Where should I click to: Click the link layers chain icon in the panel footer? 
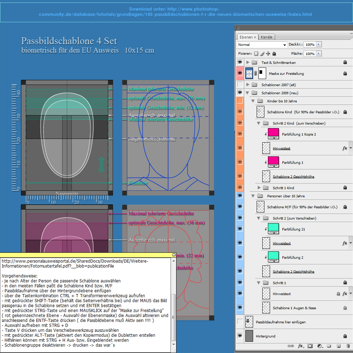click(x=291, y=346)
